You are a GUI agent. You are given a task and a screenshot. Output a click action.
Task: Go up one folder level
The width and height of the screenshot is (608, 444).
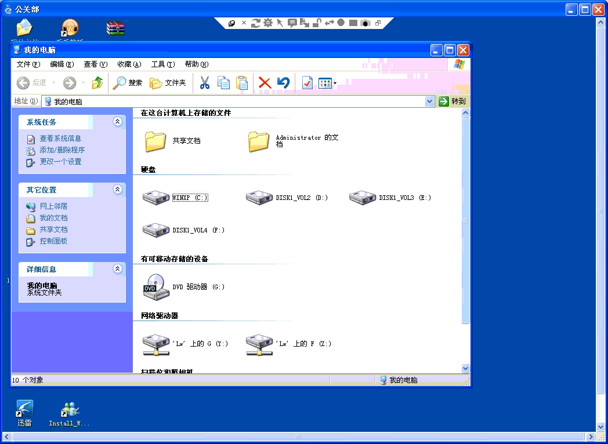[x=97, y=82]
